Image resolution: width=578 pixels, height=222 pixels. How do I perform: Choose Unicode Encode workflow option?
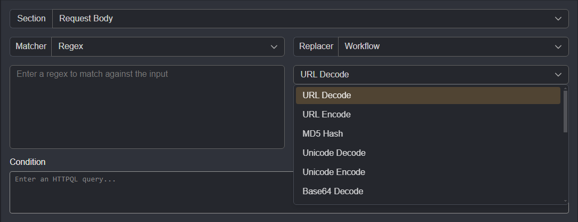pyautogui.click(x=428, y=172)
